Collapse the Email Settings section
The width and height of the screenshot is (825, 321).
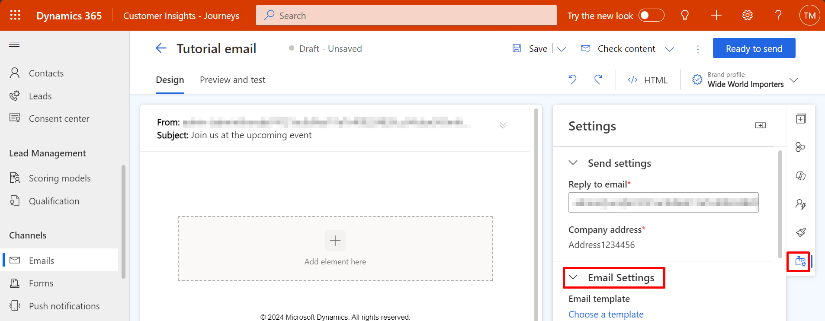pos(573,277)
